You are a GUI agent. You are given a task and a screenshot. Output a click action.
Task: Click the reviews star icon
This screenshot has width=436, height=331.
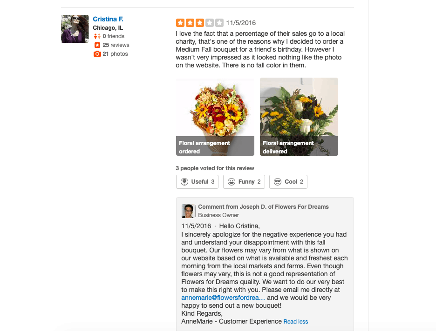pyautogui.click(x=97, y=45)
